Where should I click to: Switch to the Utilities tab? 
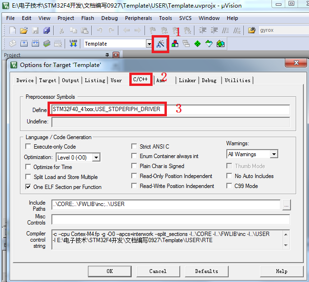238,81
